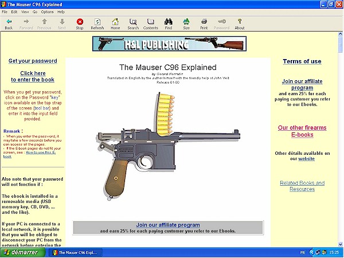Click the scrollbar down arrow
This screenshot has width=344, height=258.
[340, 244]
